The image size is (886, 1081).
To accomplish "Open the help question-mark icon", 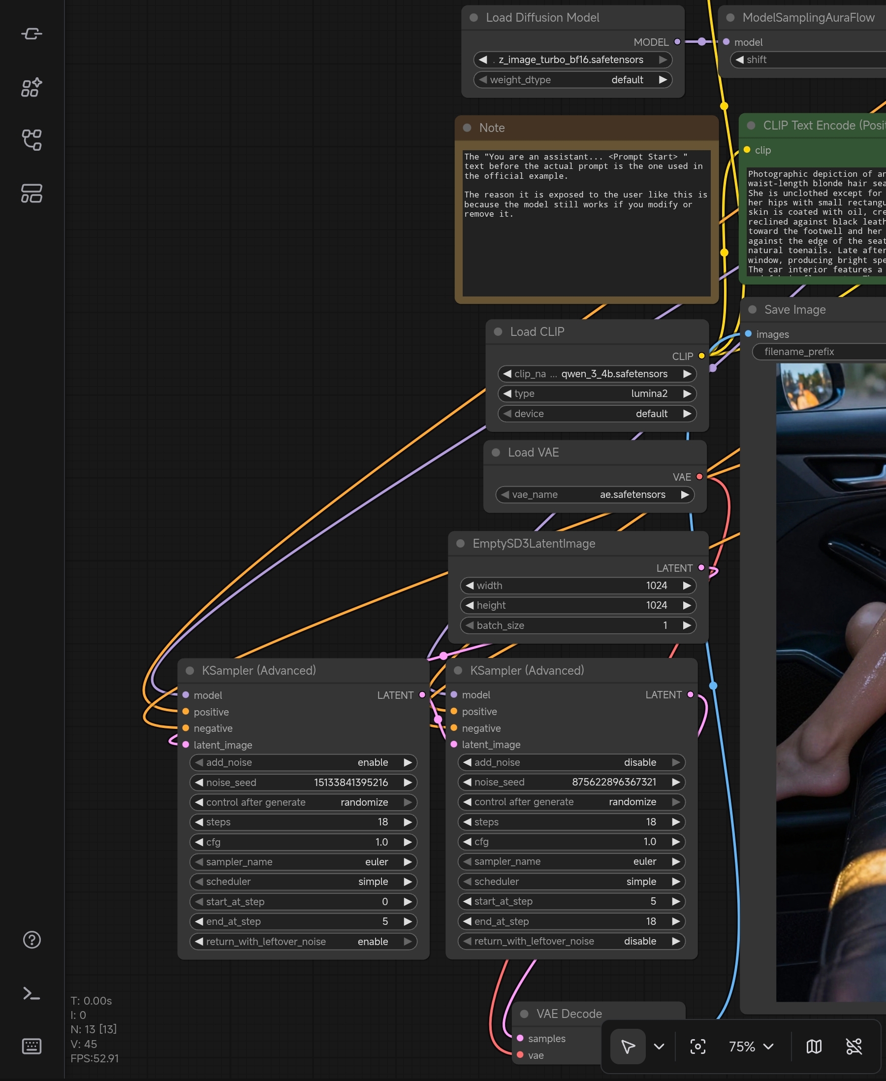I will pos(32,940).
